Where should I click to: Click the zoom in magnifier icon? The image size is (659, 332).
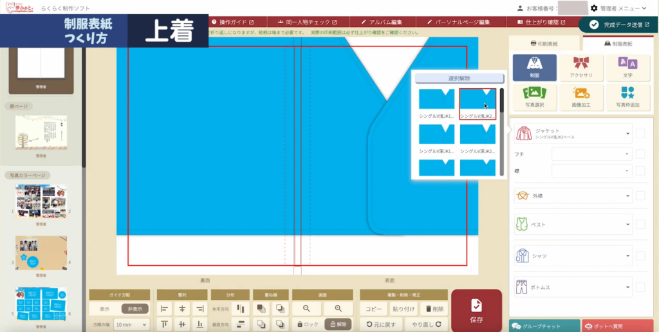click(339, 309)
